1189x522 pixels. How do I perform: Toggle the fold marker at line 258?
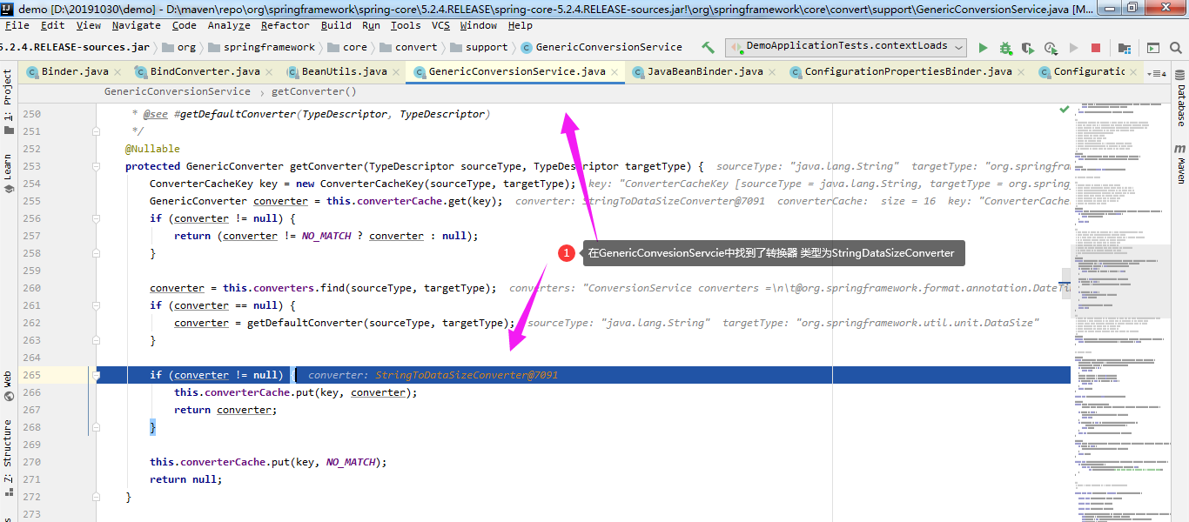[x=97, y=253]
